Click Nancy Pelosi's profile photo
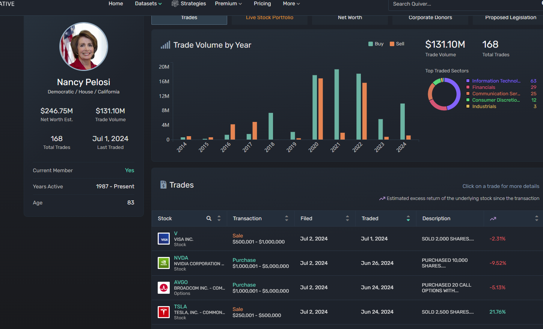 (84, 47)
